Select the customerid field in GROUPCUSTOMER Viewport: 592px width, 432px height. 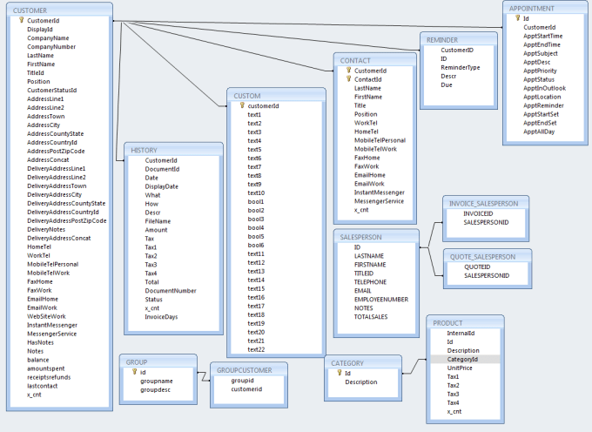pyautogui.click(x=246, y=389)
